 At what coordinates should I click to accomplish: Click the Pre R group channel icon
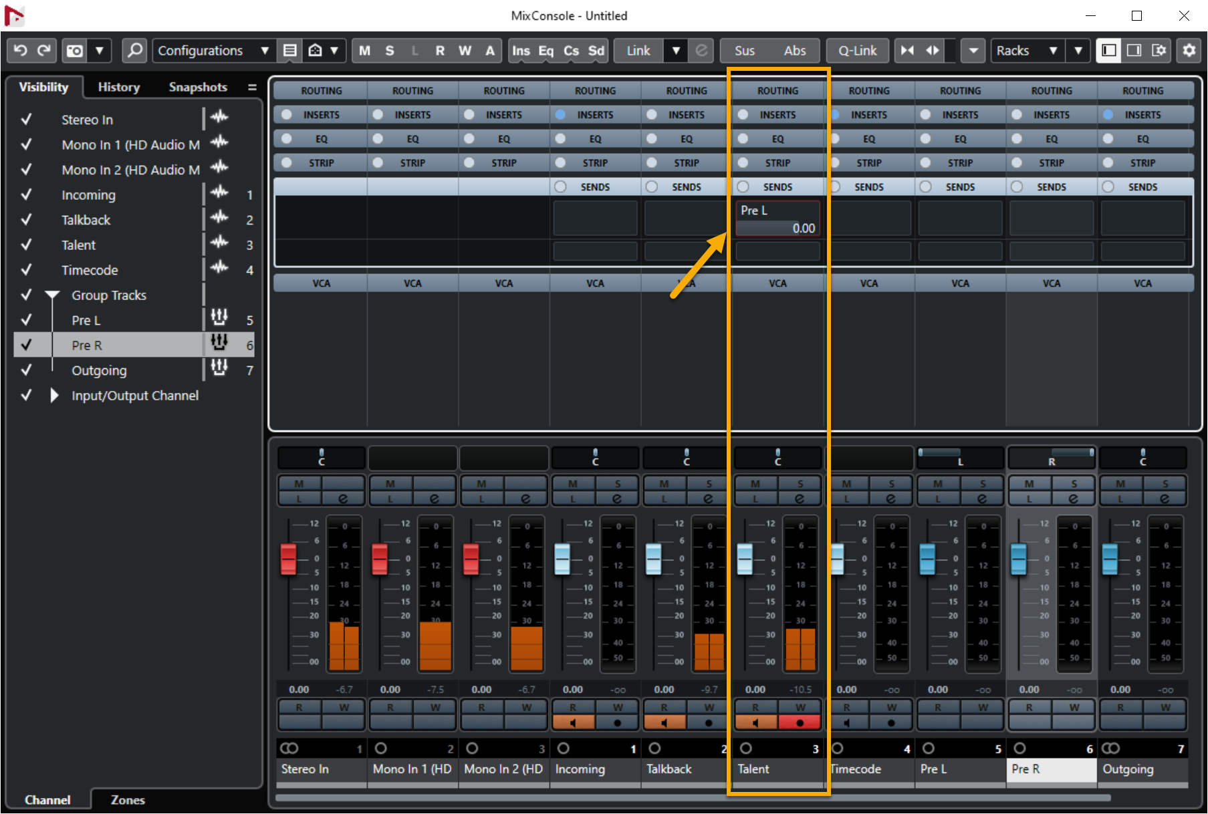219,344
